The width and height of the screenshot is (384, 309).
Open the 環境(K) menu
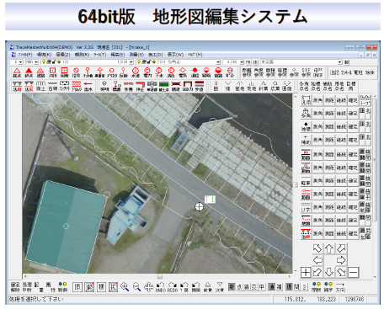(x=44, y=55)
